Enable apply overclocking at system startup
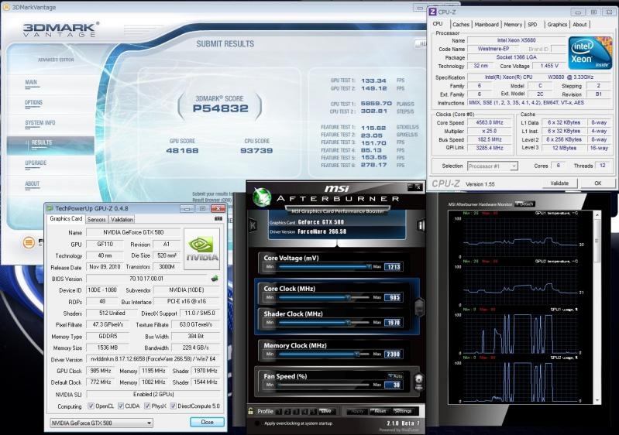Image resolution: width=619 pixels, height=435 pixels. [x=257, y=423]
